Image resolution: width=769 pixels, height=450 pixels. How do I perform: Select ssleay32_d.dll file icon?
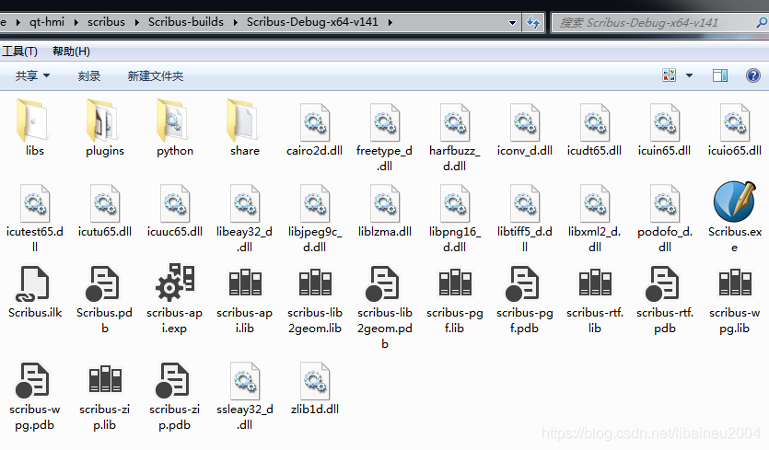[245, 381]
